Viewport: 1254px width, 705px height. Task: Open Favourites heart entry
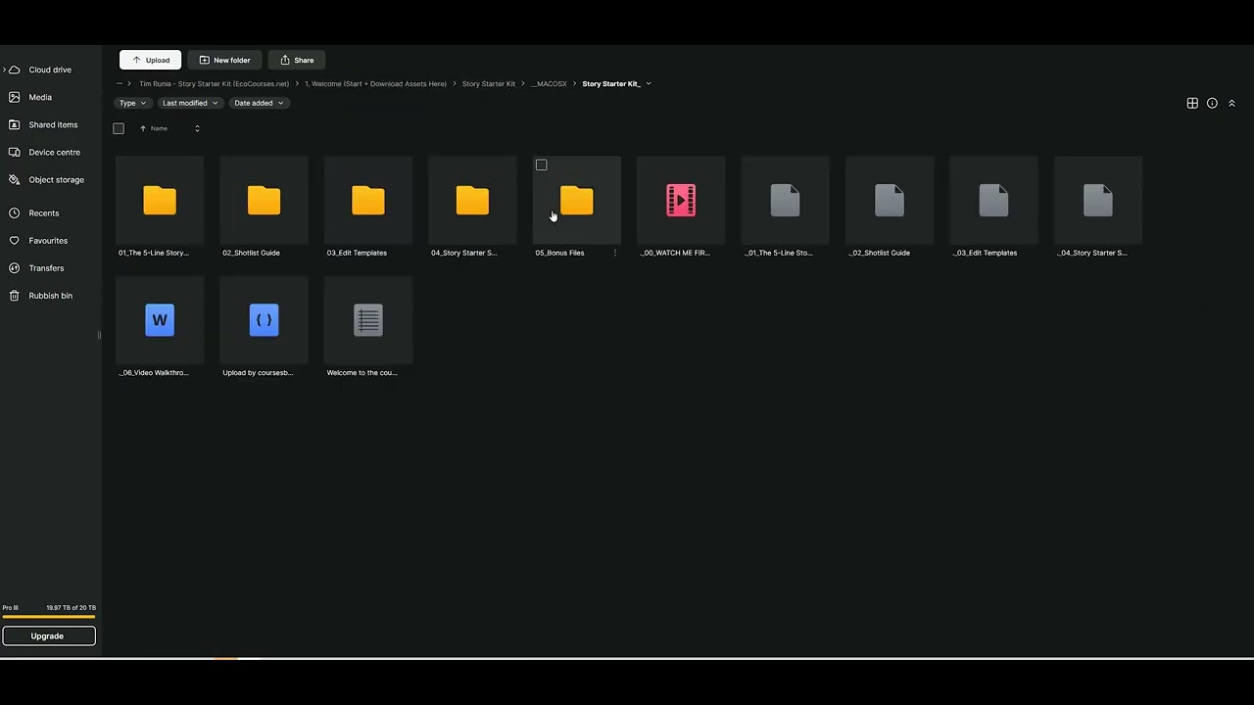coord(48,240)
